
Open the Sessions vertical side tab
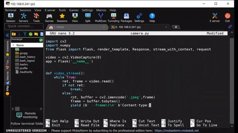pyautogui.click(x=7, y=48)
